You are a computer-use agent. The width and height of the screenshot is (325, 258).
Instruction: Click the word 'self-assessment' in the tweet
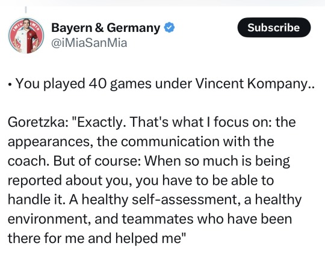tap(186, 200)
